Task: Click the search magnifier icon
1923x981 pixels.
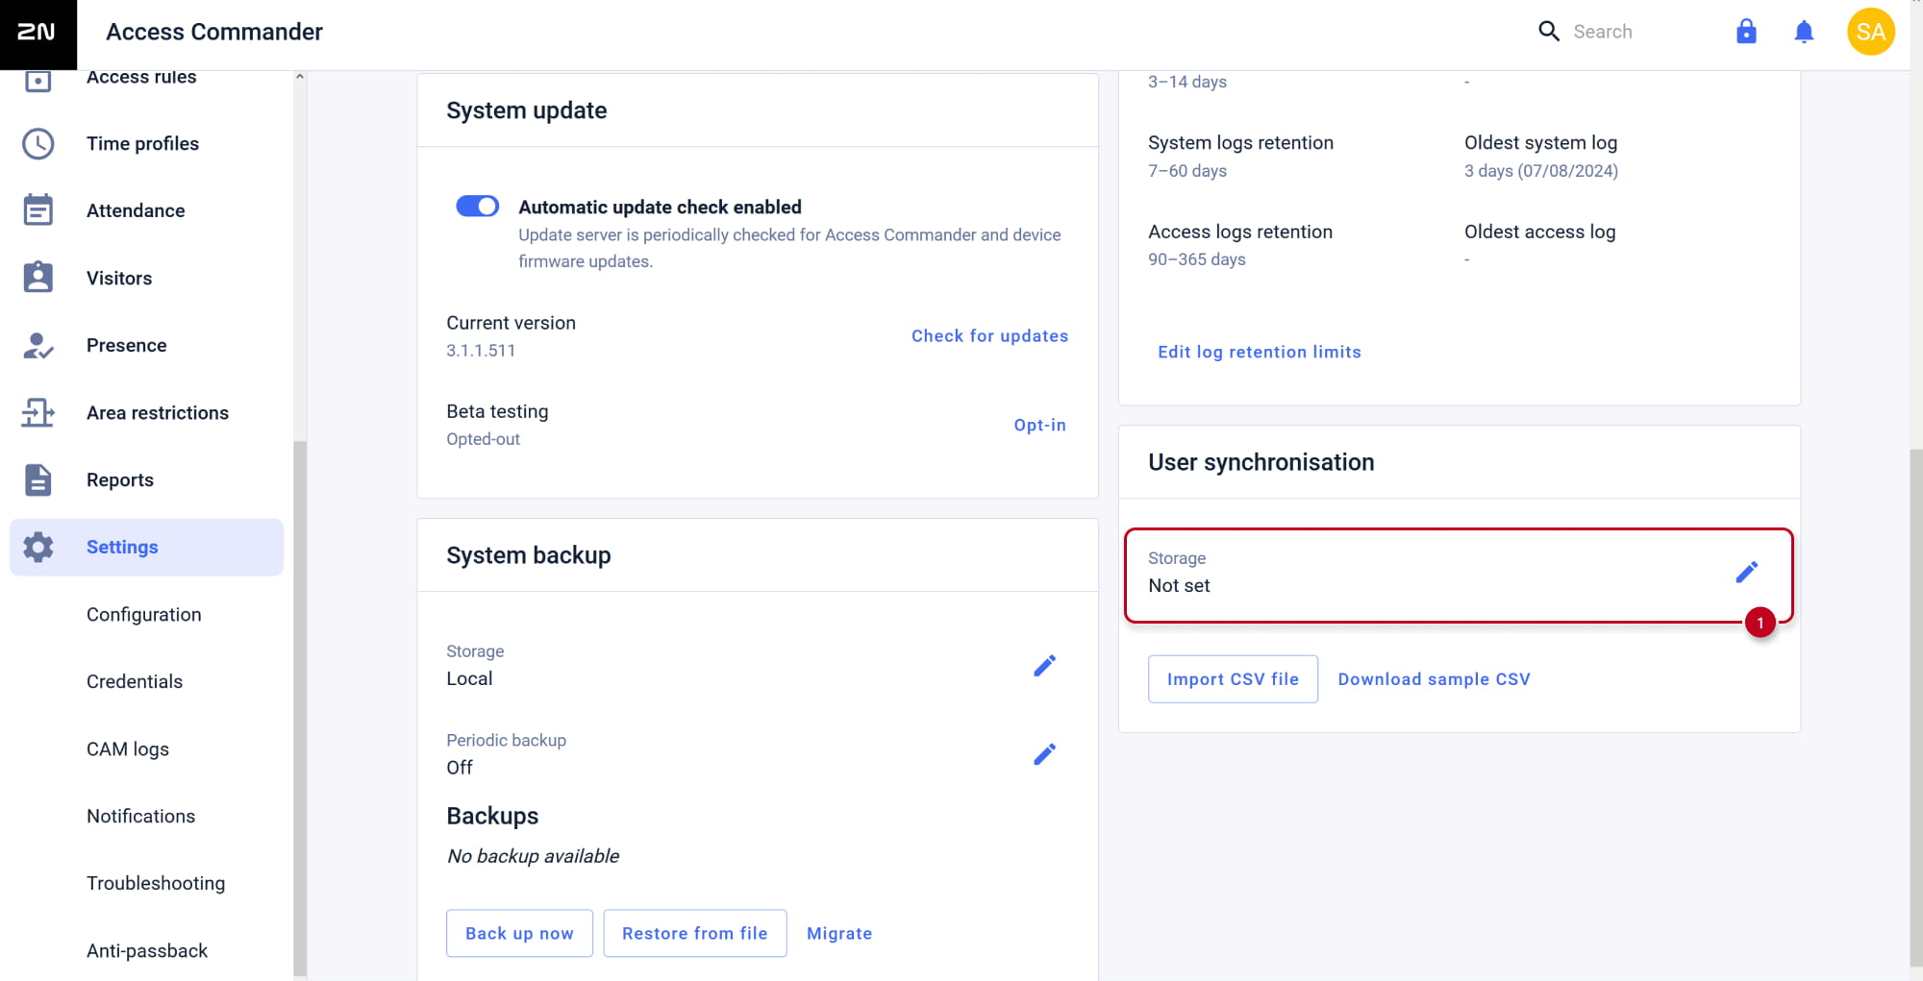Action: (1549, 32)
